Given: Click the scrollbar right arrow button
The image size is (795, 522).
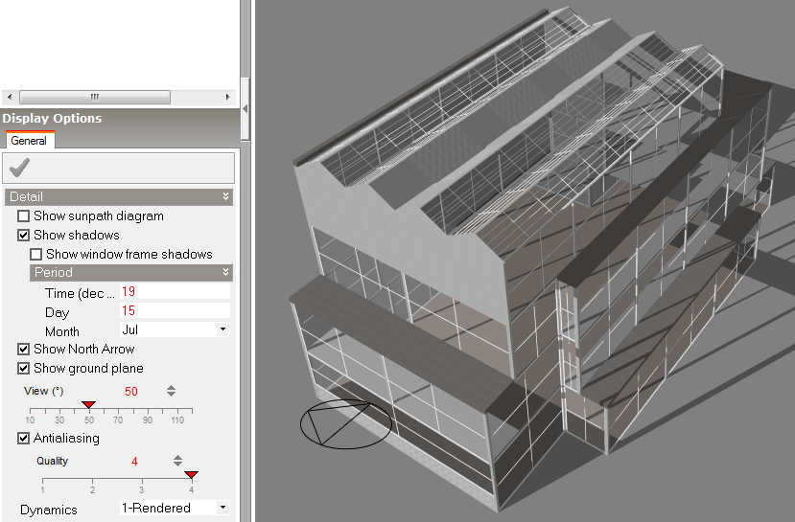Looking at the screenshot, I should [228, 97].
